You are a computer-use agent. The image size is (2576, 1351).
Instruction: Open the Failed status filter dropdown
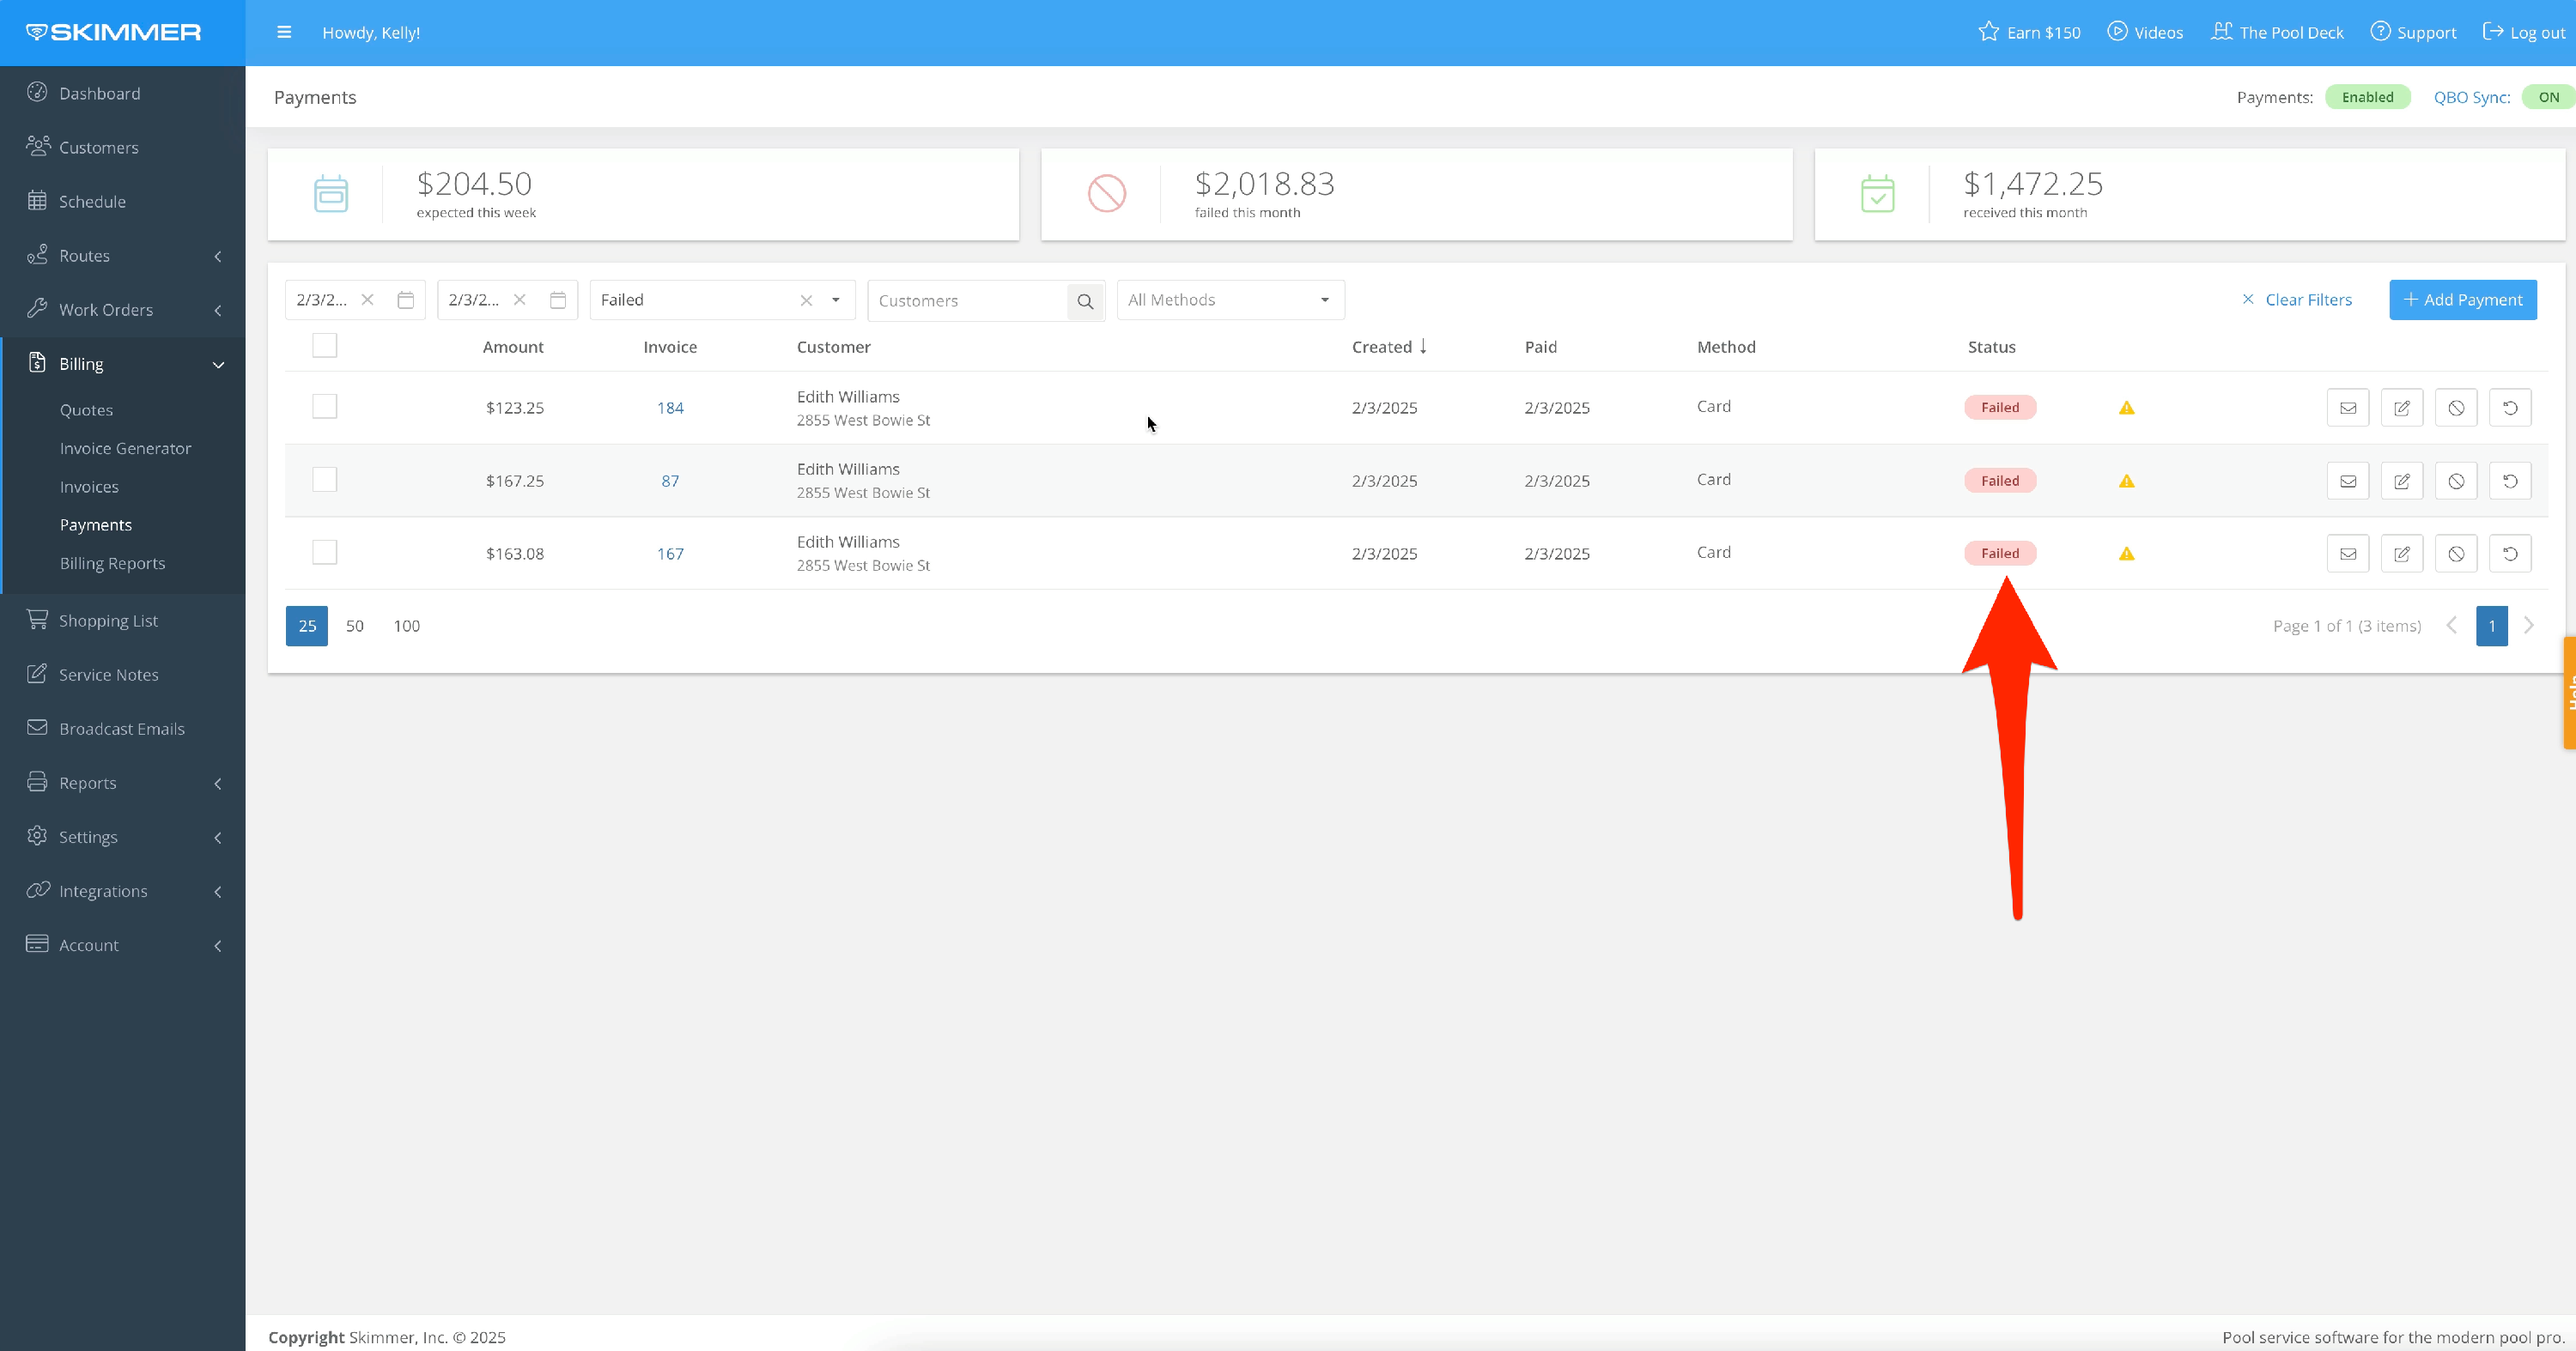pos(835,300)
